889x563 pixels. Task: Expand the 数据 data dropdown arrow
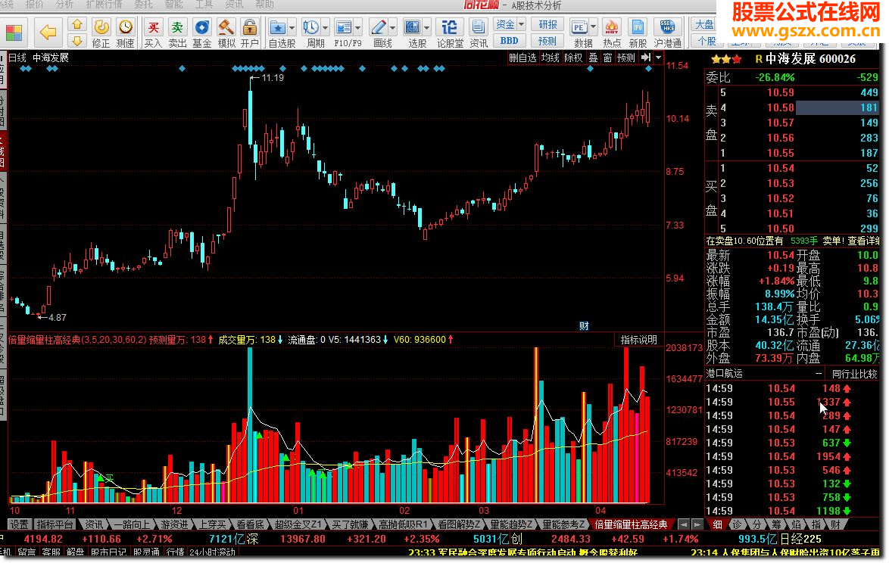593,27
